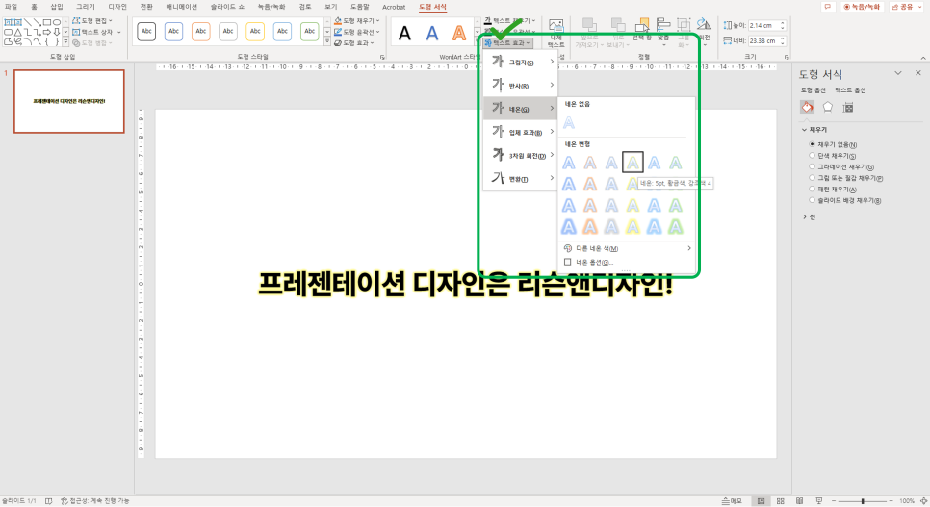The height and width of the screenshot is (507, 930).
Task: Switch to the 애니메이션 ribbon tab
Action: (x=182, y=7)
